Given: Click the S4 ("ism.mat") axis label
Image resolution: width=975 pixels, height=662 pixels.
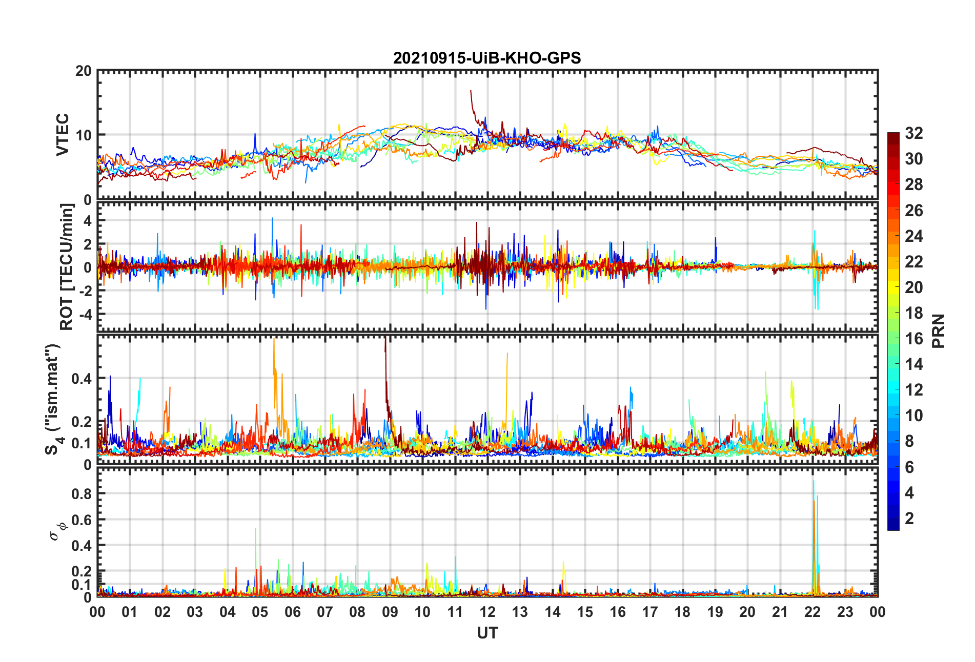Looking at the screenshot, I should [x=53, y=399].
